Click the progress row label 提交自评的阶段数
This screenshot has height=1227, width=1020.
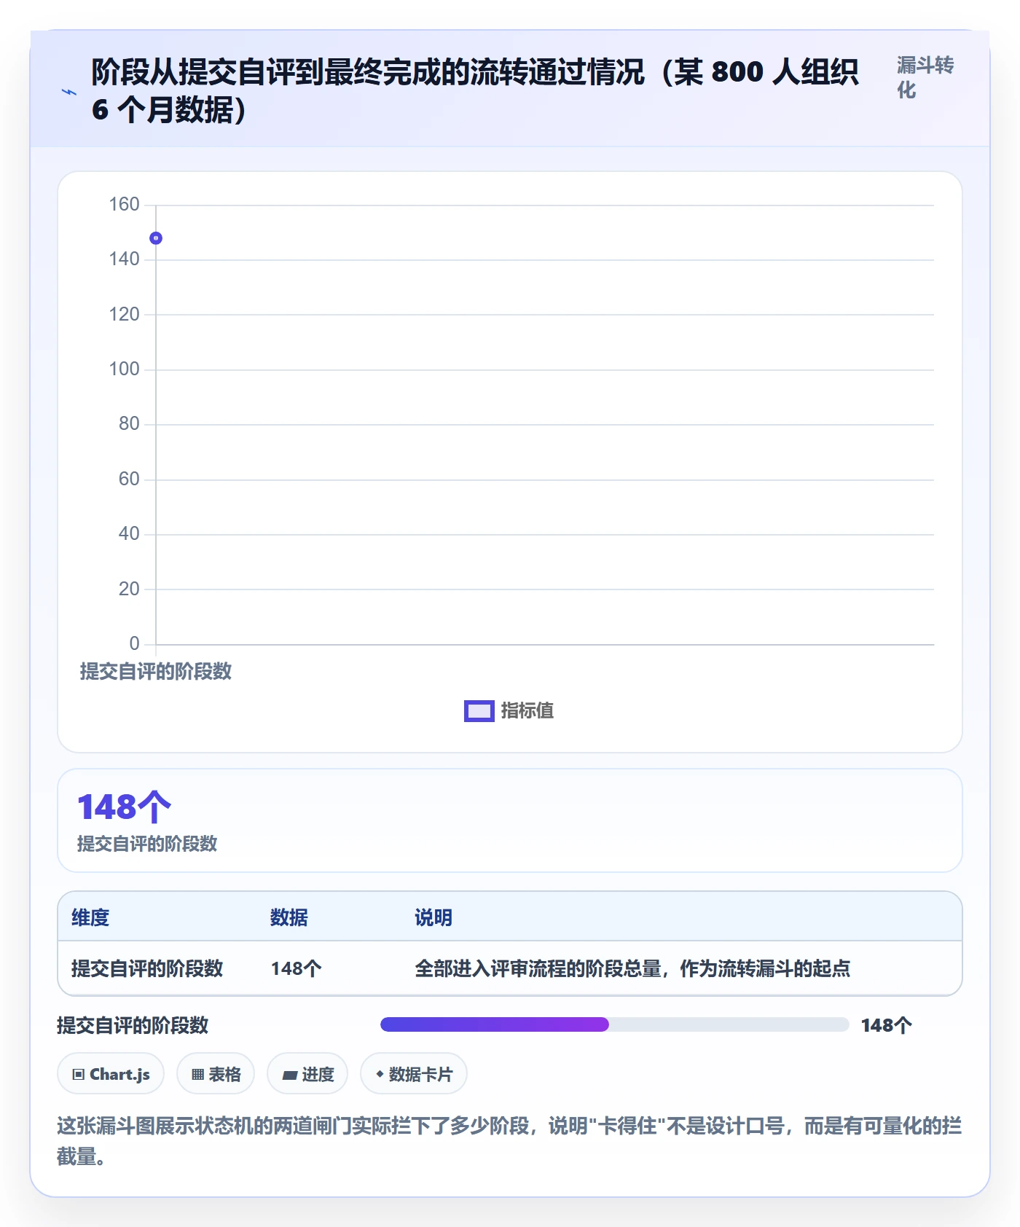133,1025
